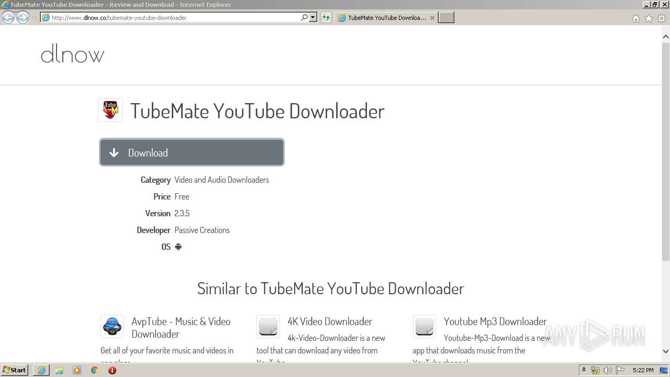670x377 pixels.
Task: Open File Explorer from taskbar
Action: point(59,370)
